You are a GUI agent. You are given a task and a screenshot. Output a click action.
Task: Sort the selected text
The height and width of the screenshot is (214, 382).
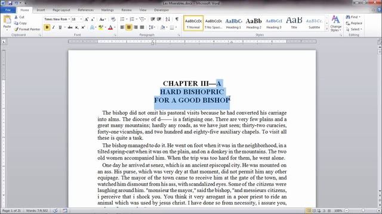coord(168,19)
